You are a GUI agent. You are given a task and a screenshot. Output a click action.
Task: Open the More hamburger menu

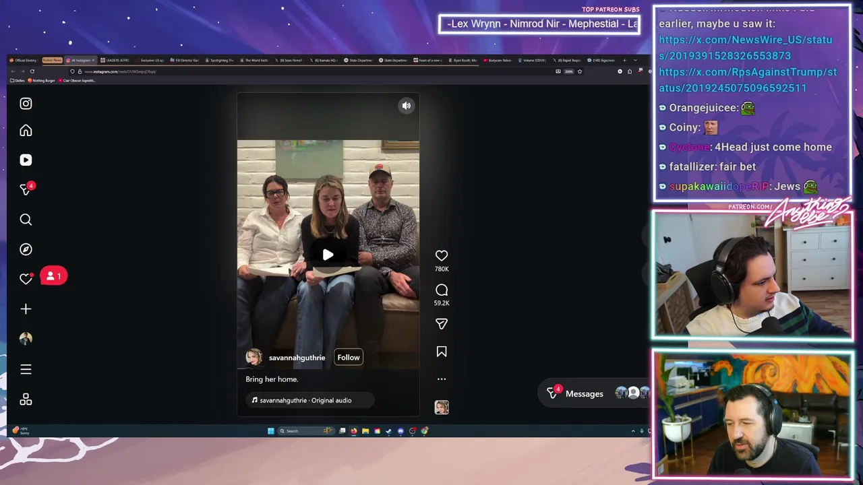(26, 369)
